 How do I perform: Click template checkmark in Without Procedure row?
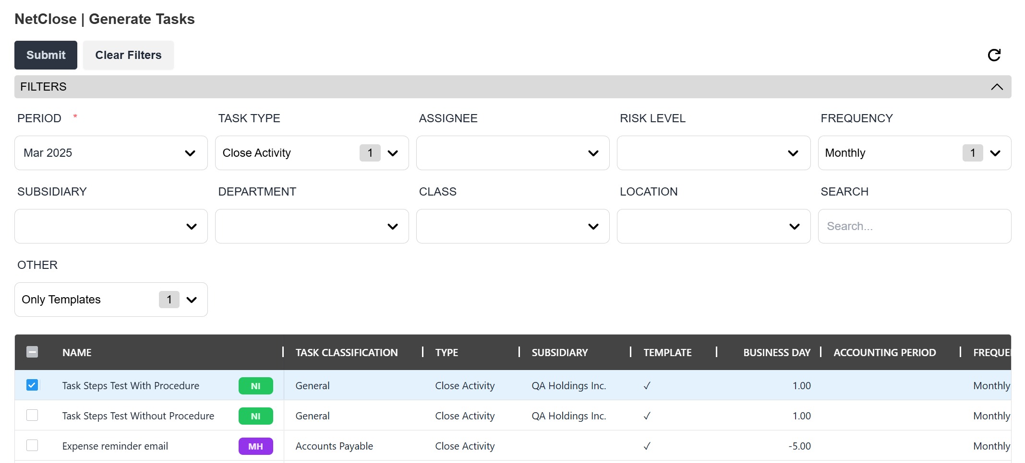[647, 416]
